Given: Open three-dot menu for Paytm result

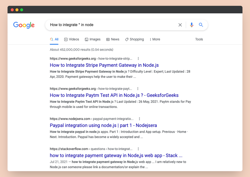Looking at the screenshot, I should 138,89.
